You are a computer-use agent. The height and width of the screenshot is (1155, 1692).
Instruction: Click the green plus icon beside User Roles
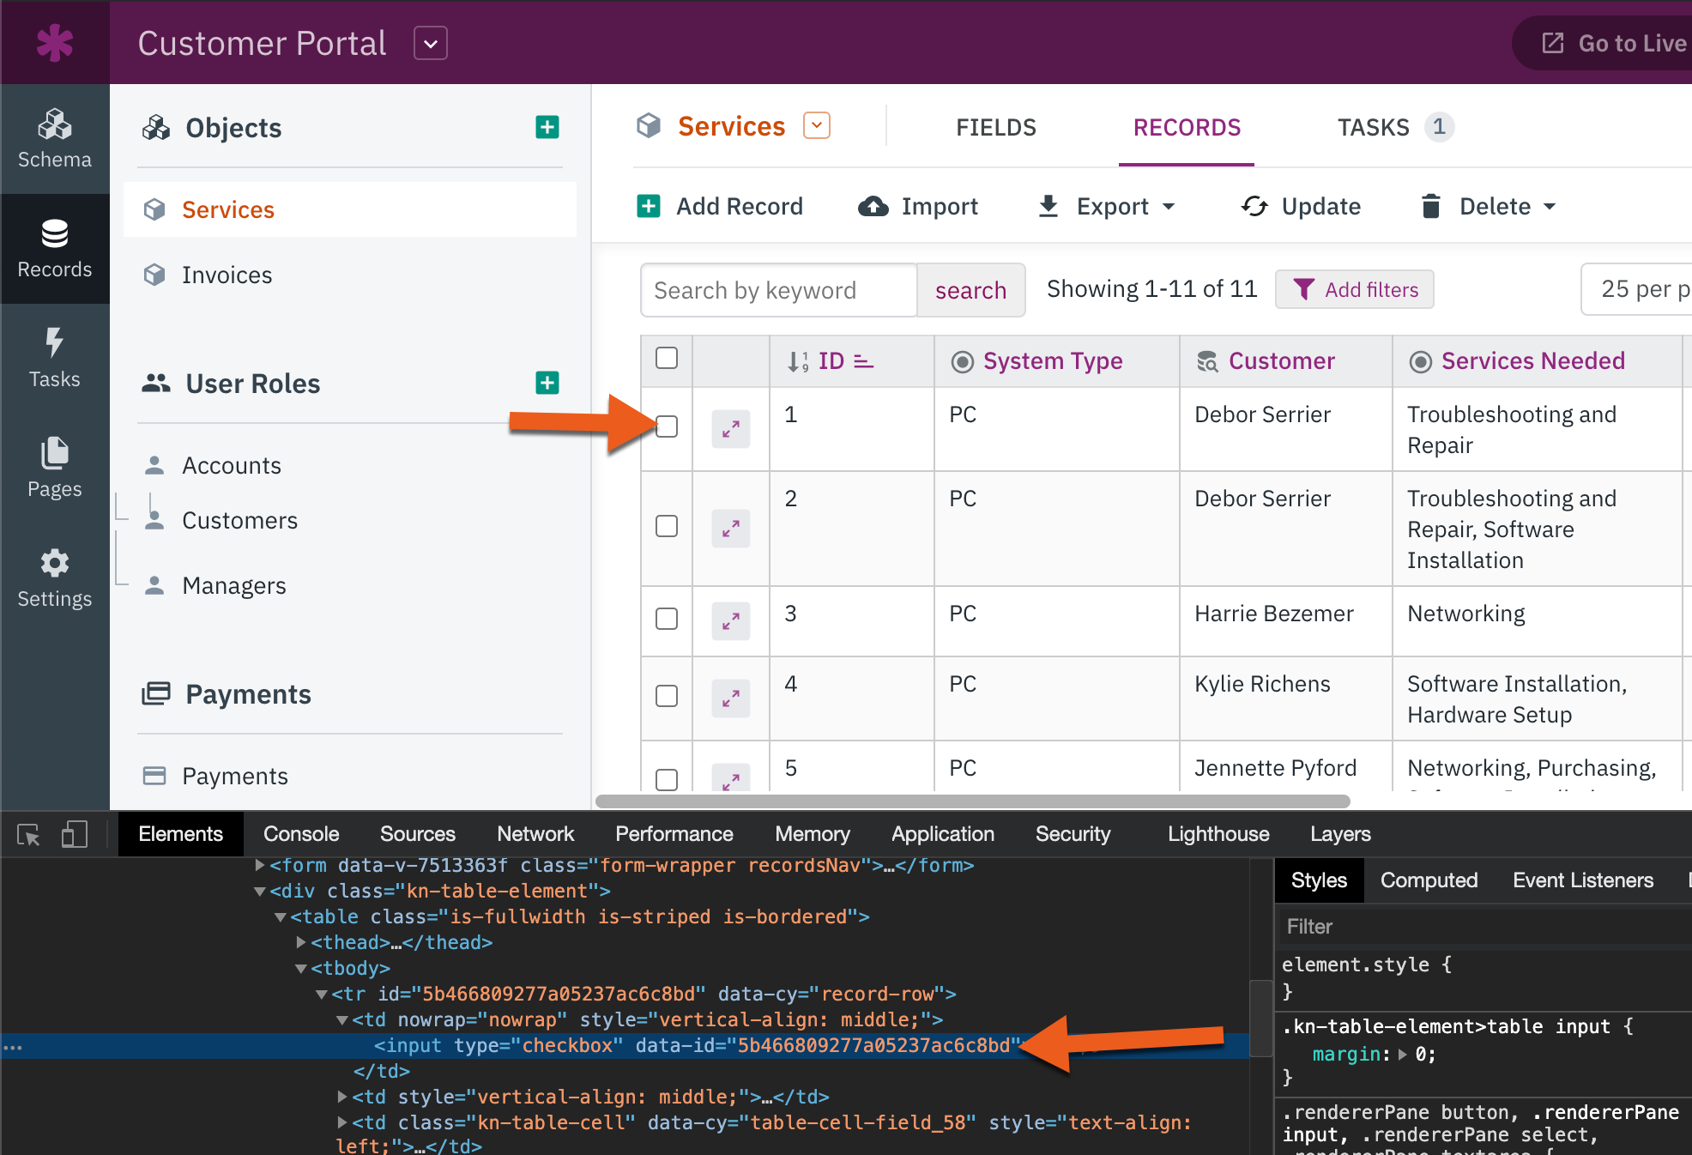pos(547,383)
